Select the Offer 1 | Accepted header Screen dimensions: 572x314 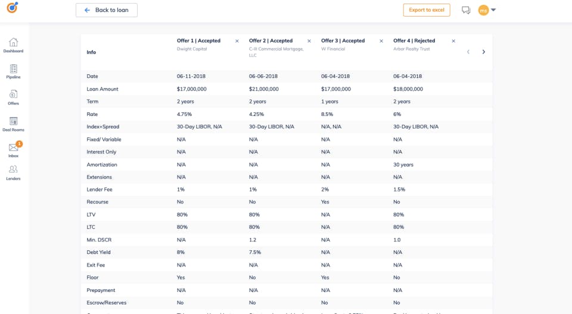pyautogui.click(x=198, y=41)
